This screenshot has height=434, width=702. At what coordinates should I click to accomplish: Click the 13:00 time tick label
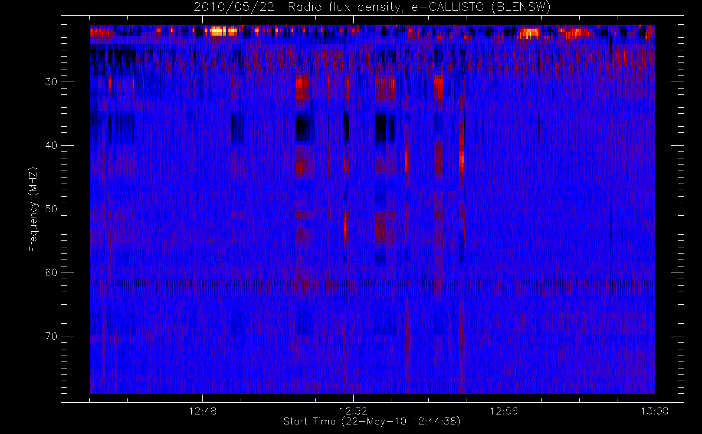(x=655, y=411)
